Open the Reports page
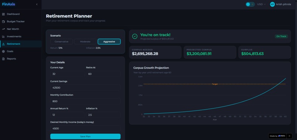The height and width of the screenshot is (140, 297). tap(21, 59)
